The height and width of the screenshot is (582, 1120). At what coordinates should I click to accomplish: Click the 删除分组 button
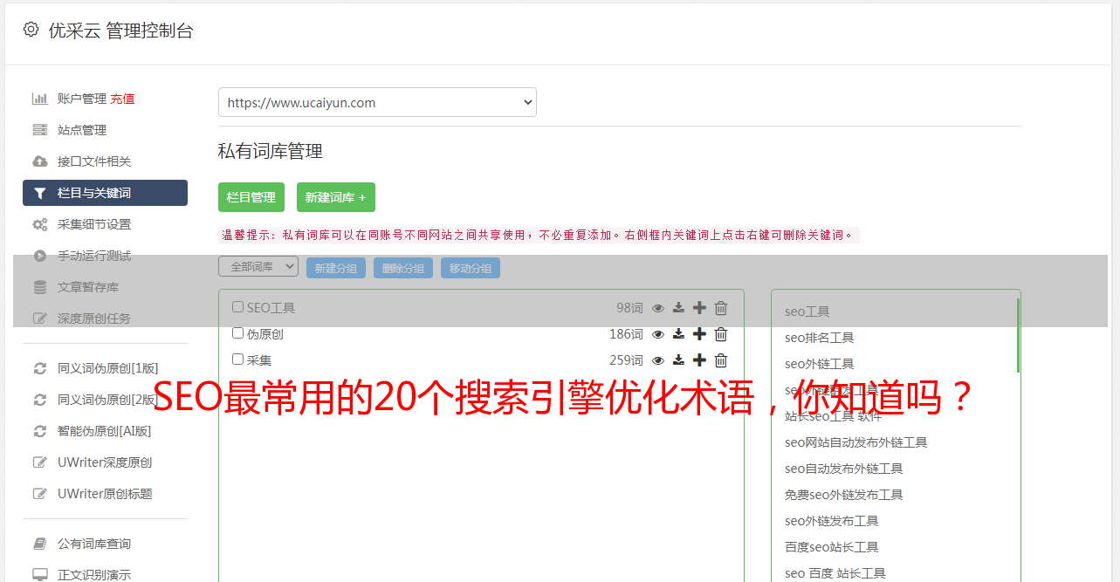click(x=403, y=268)
